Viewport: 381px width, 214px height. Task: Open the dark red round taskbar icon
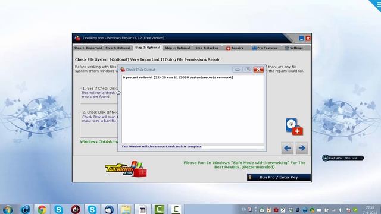[x=76, y=209]
